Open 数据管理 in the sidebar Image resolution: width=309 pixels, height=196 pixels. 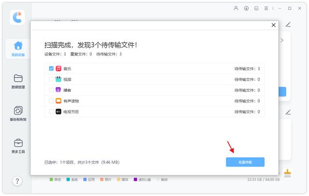18,81
